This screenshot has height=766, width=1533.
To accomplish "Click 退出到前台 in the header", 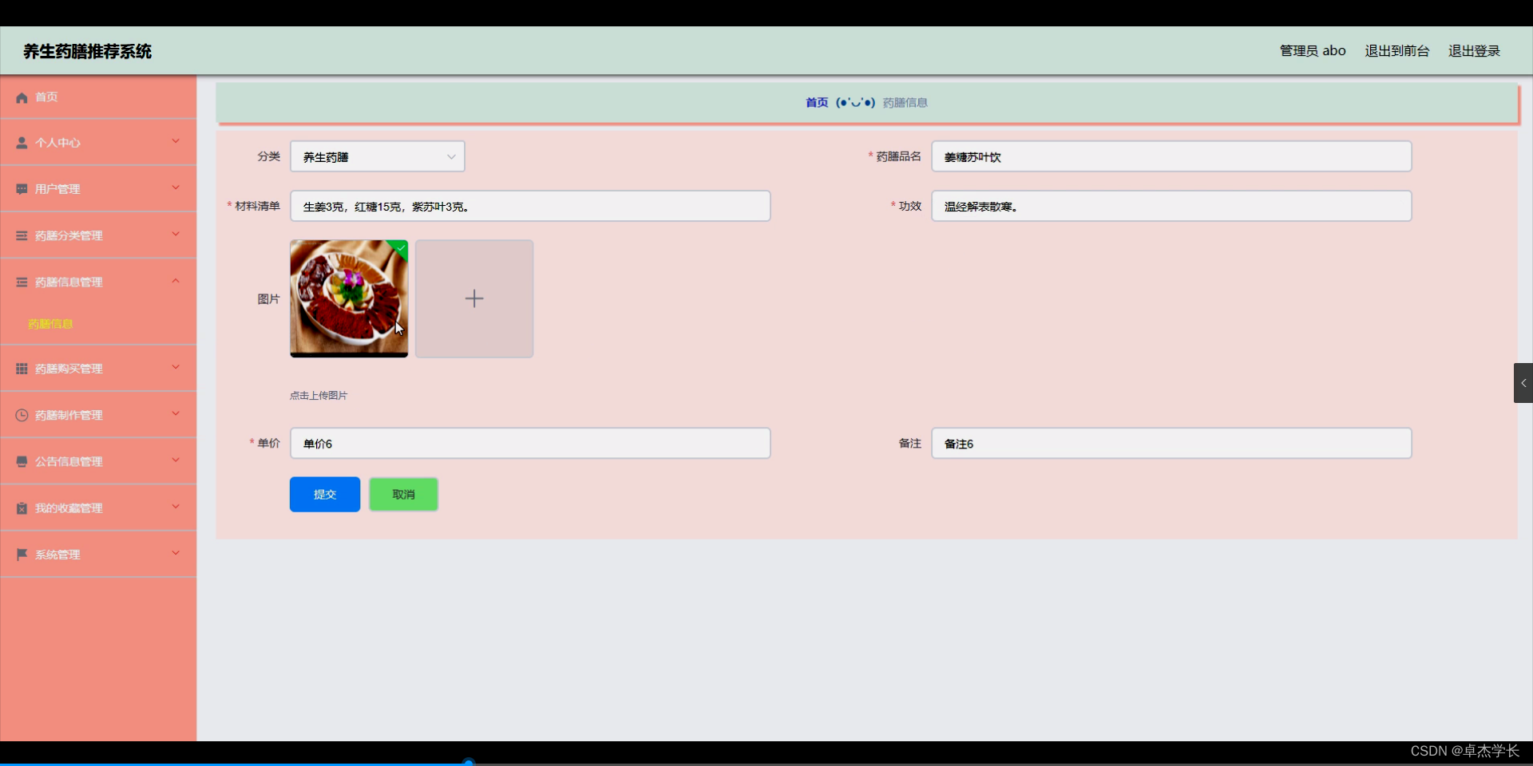I will (1396, 51).
